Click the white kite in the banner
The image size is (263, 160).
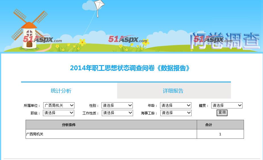[99, 8]
